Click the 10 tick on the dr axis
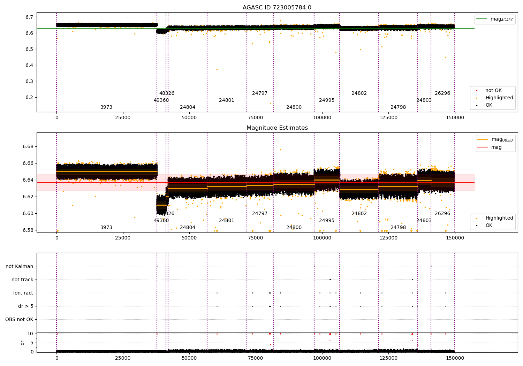Viewport: 523px width, 366px height. pyautogui.click(x=30, y=334)
